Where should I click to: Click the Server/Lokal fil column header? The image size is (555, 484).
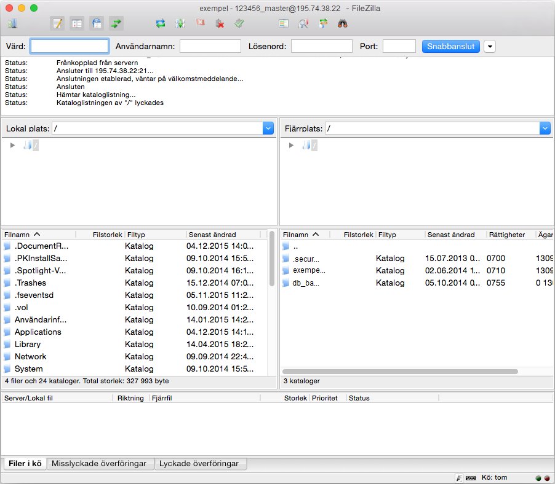pyautogui.click(x=57, y=398)
